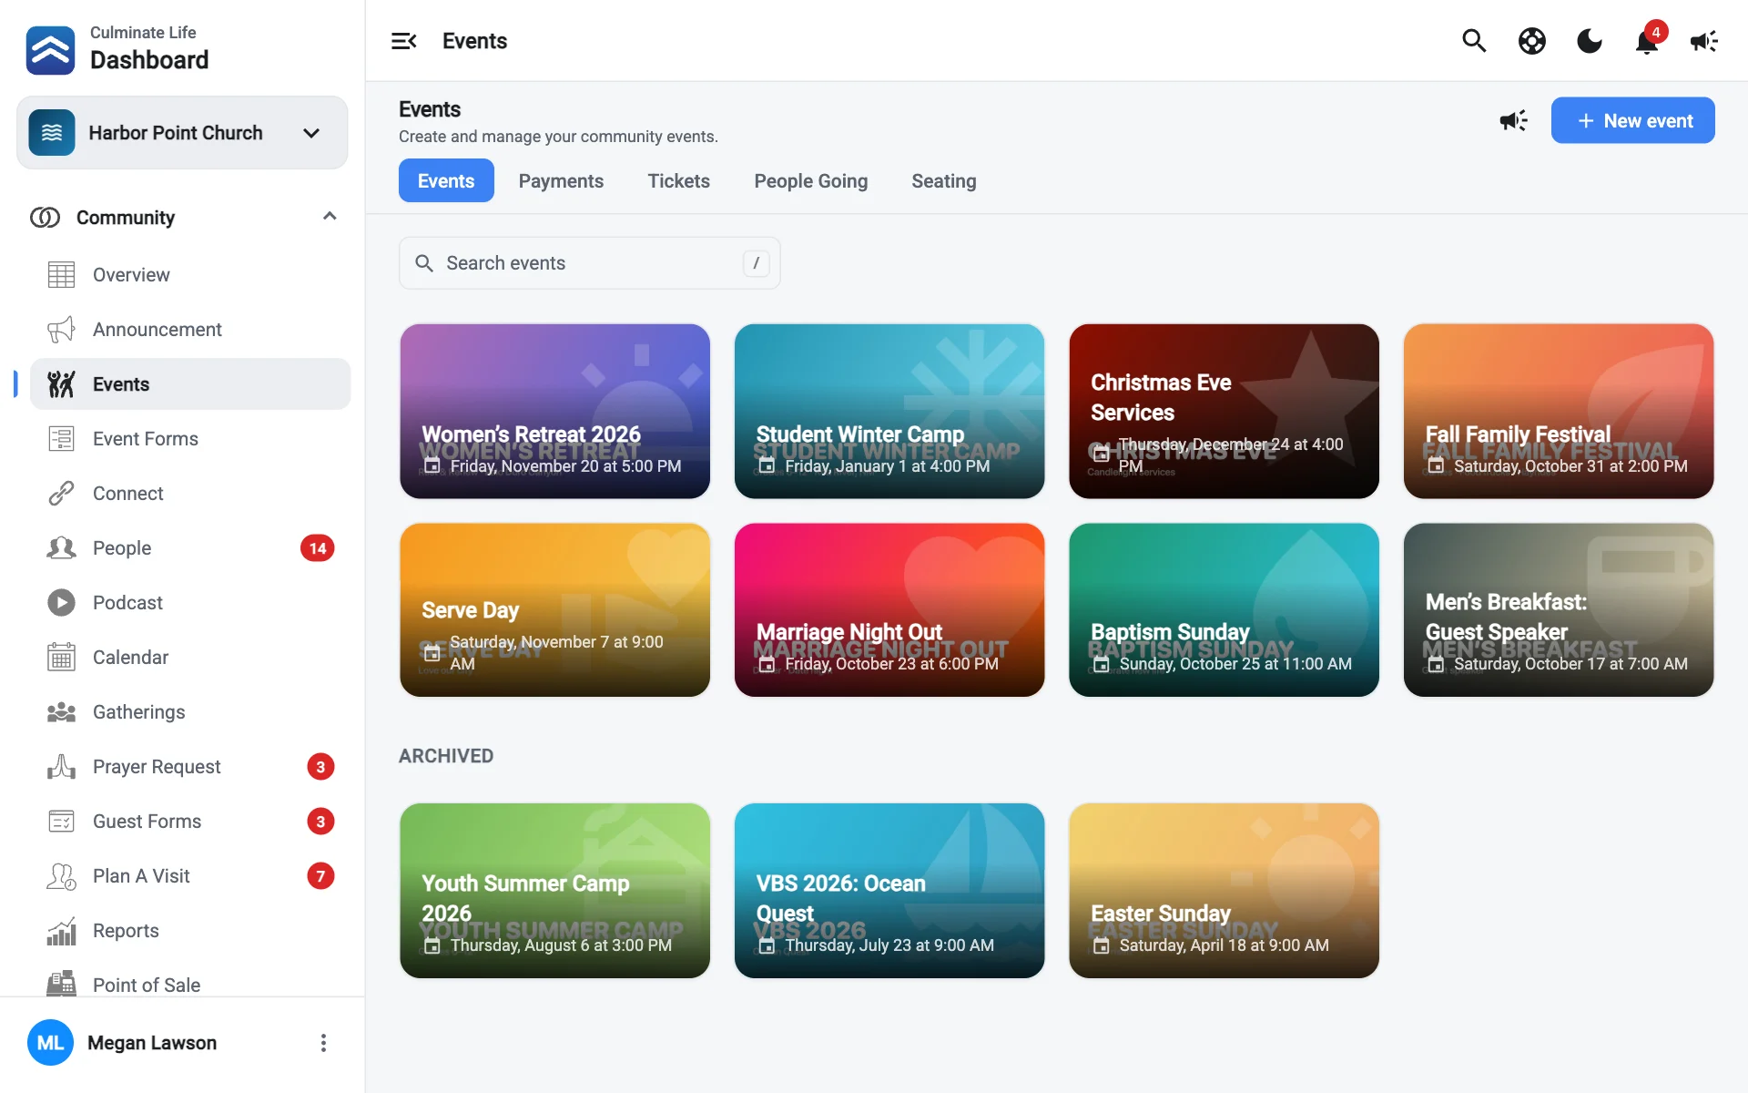Open Christmas Eve Services event
The height and width of the screenshot is (1093, 1748).
(1224, 411)
